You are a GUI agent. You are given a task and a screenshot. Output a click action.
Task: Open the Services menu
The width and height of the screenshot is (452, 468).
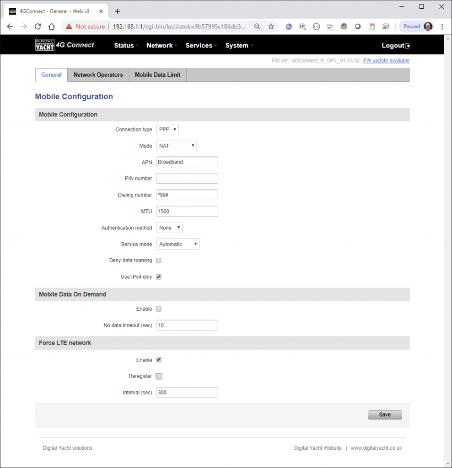[201, 45]
